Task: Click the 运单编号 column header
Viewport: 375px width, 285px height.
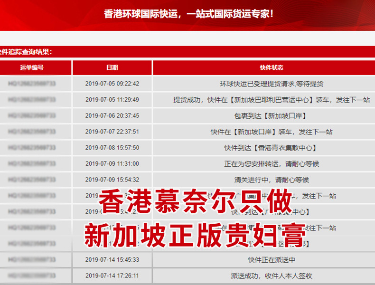Action: click(x=32, y=67)
